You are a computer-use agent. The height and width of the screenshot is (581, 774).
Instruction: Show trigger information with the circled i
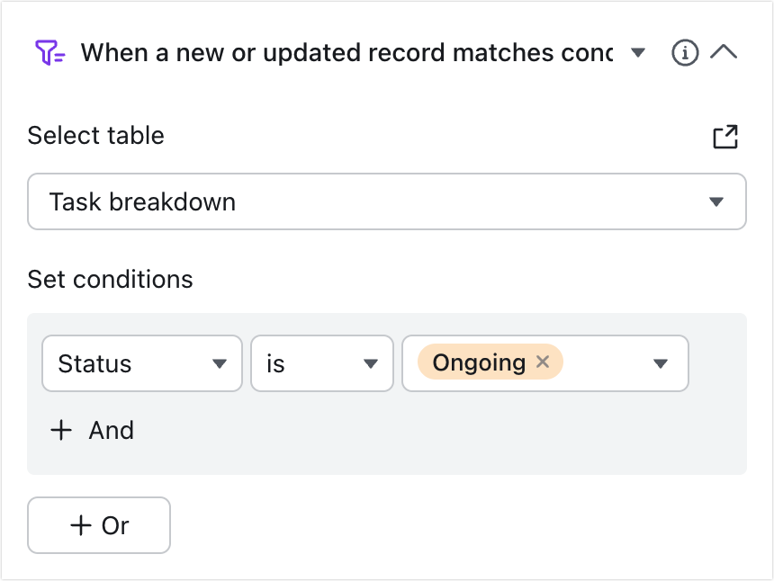pyautogui.click(x=685, y=52)
